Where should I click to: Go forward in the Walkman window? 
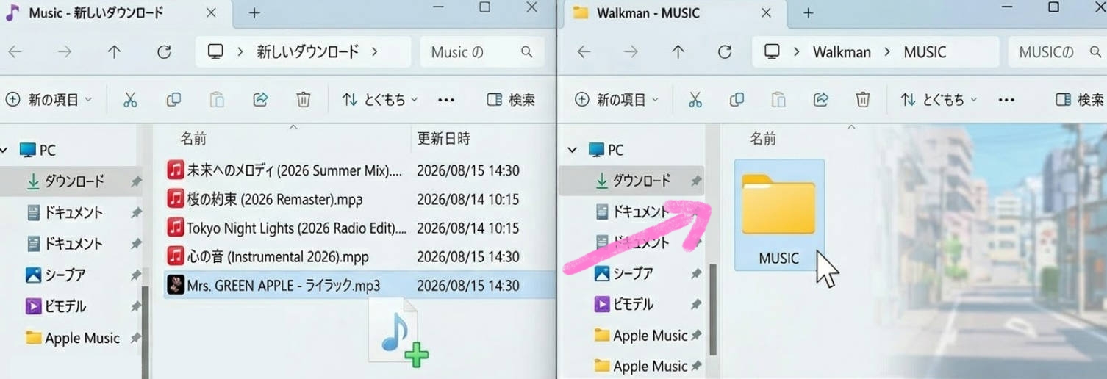pos(631,52)
